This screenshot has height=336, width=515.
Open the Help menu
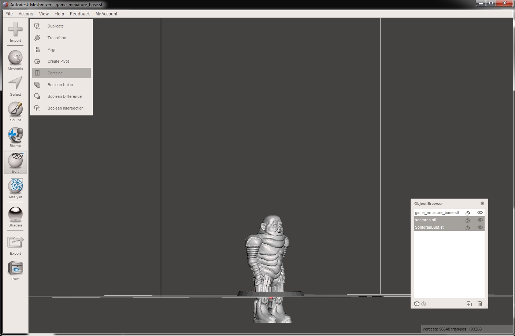59,14
